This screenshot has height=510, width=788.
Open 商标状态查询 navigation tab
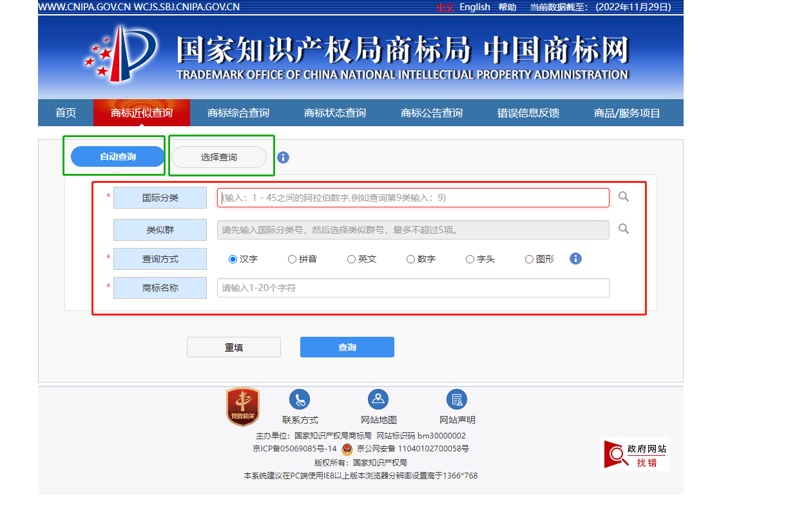click(335, 113)
